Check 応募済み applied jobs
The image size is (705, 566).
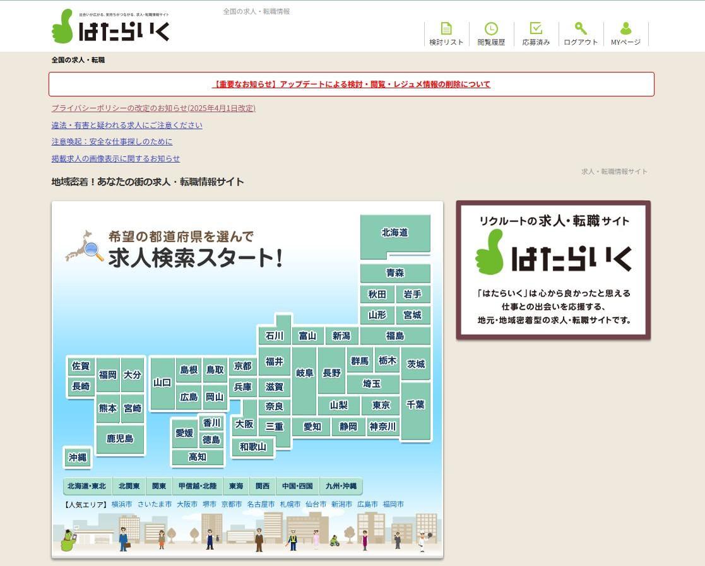tap(536, 34)
